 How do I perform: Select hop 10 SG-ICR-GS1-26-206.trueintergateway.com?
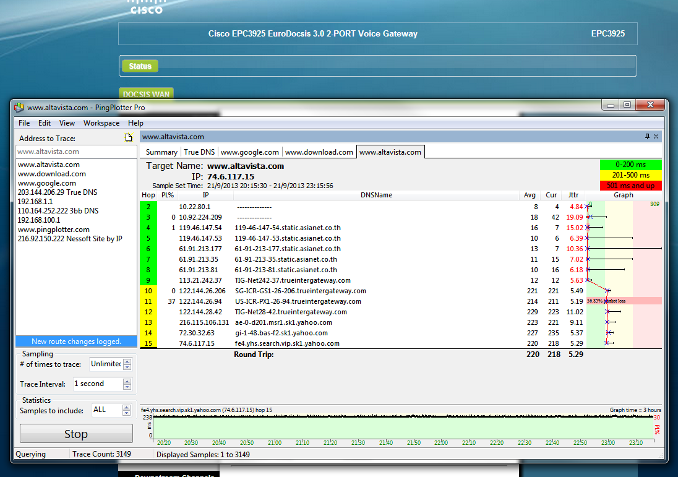coord(401,291)
